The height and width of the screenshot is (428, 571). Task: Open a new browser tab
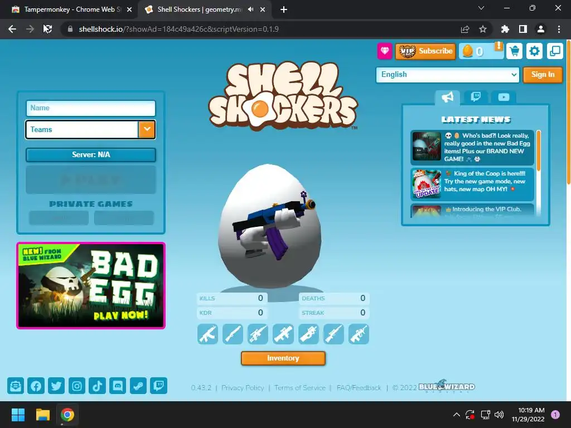click(284, 10)
